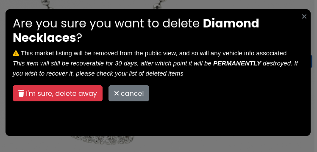
Task: Confirm with "i'm sure, delete away" button
Action: pyautogui.click(x=58, y=93)
